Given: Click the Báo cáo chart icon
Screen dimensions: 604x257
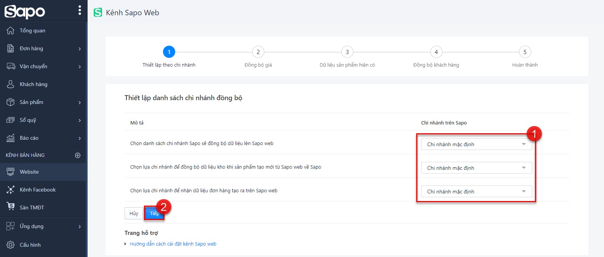Looking at the screenshot, I should (11, 138).
